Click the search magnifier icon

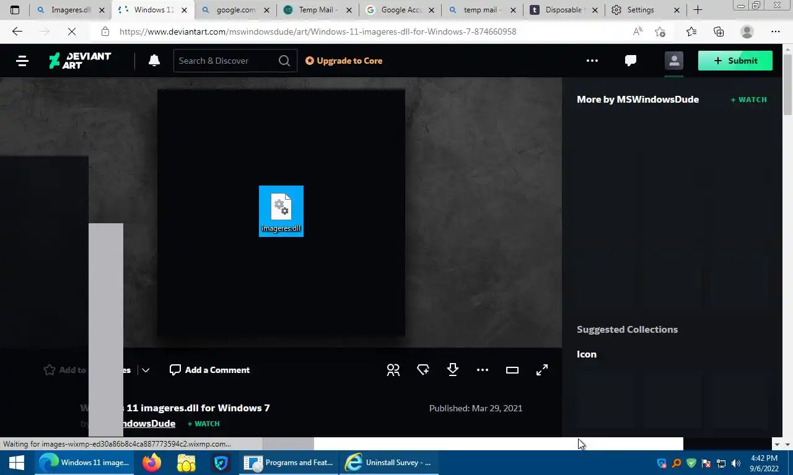pyautogui.click(x=284, y=61)
